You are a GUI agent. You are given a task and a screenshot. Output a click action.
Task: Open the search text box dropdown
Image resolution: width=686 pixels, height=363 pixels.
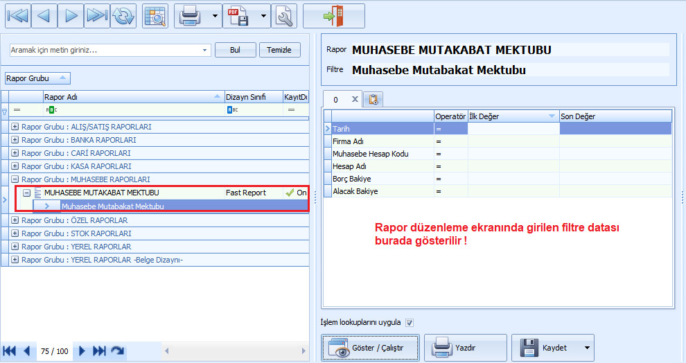click(204, 50)
